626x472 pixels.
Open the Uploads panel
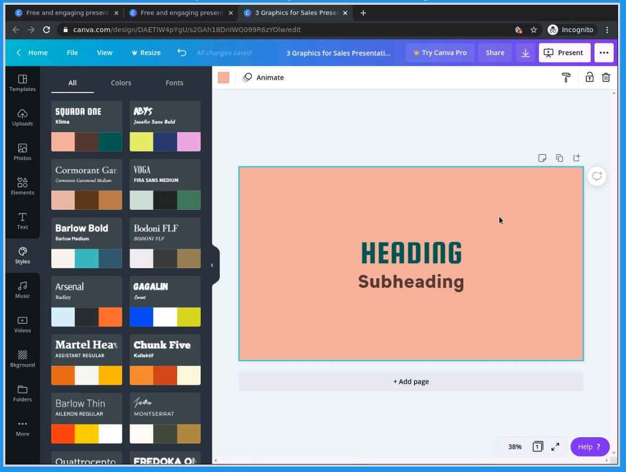coord(22,118)
